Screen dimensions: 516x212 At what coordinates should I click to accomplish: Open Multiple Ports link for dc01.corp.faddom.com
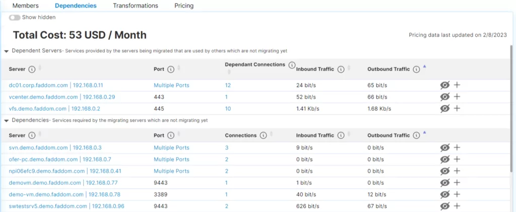point(171,85)
